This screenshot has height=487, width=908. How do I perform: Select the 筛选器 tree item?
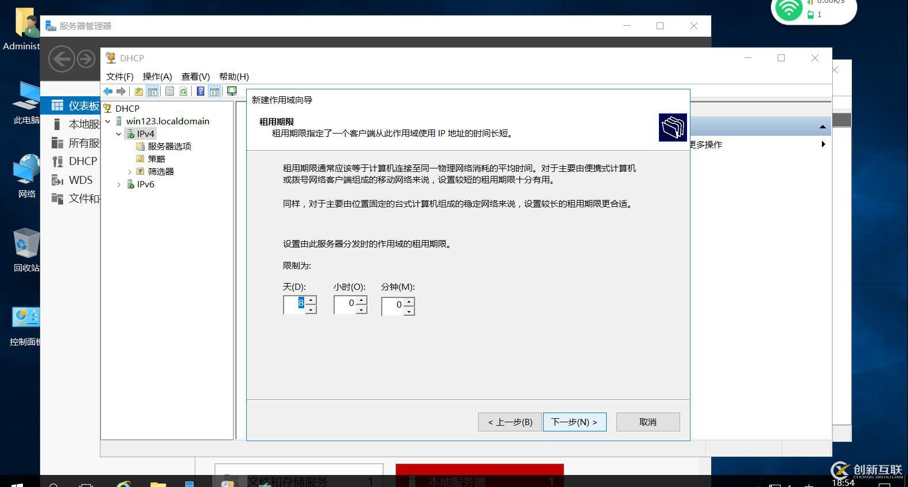161,171
